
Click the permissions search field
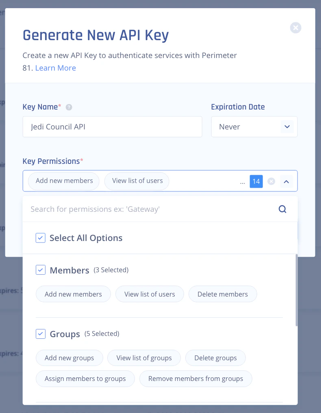coord(150,209)
